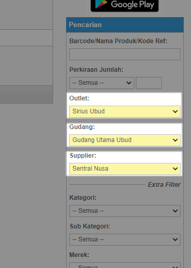Open the Perkiraan Jumlah Semua dropdown

click(x=101, y=83)
